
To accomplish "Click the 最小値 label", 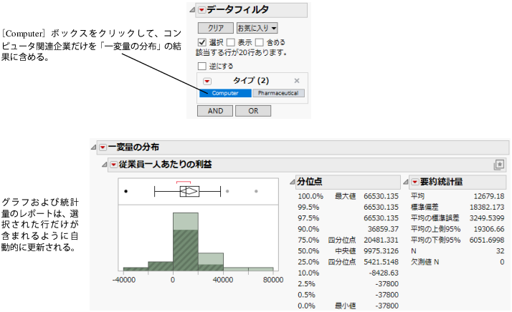I will 345,306.
